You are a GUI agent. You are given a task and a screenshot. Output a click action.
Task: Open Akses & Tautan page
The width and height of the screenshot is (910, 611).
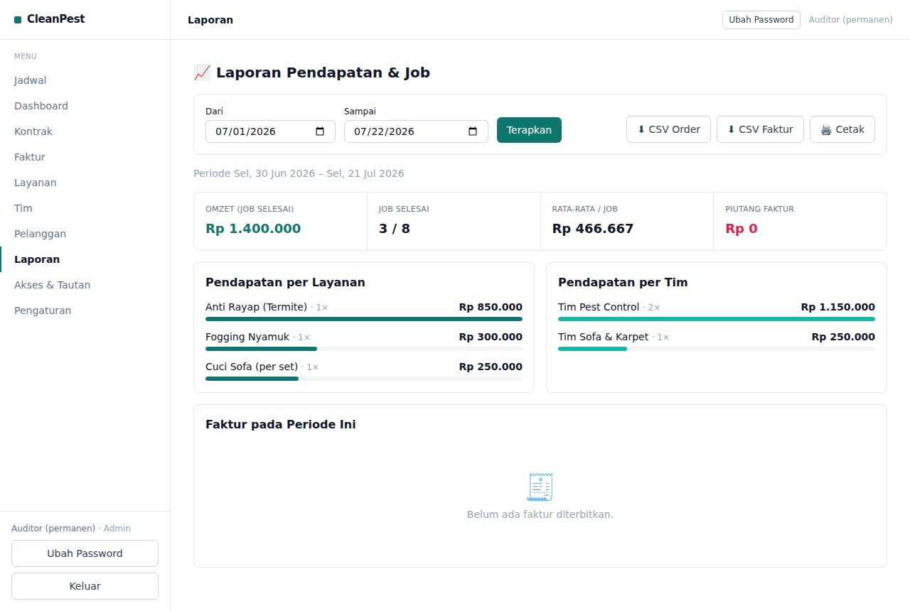85,285
